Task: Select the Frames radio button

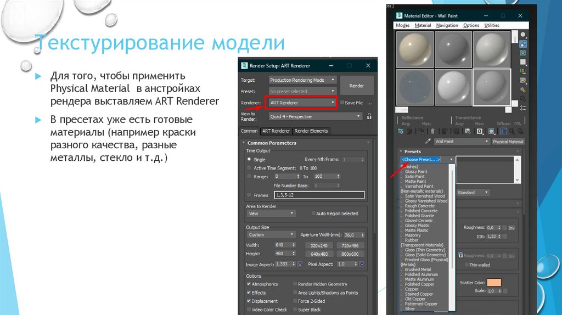Action: 249,195
